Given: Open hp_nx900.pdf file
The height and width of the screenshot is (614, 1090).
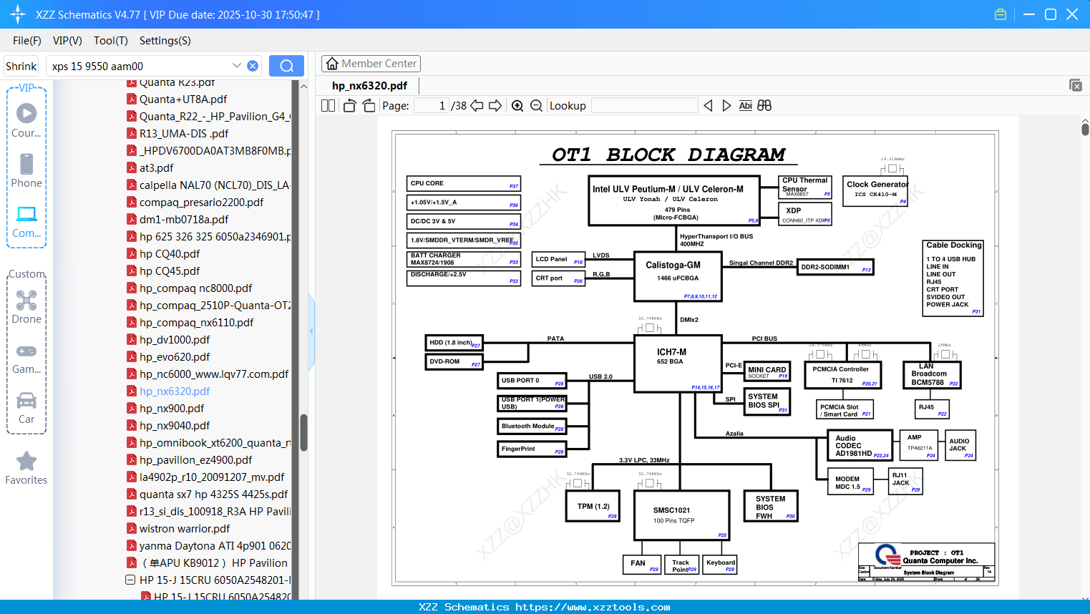Looking at the screenshot, I should [x=172, y=409].
